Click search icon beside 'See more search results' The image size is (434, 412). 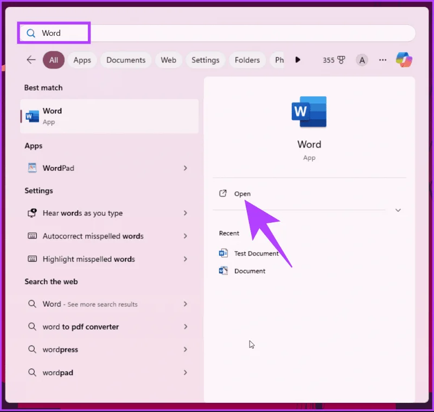pos(32,304)
